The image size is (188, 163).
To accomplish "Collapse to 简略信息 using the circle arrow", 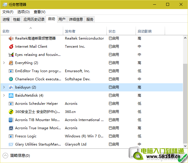I will point(5,155).
